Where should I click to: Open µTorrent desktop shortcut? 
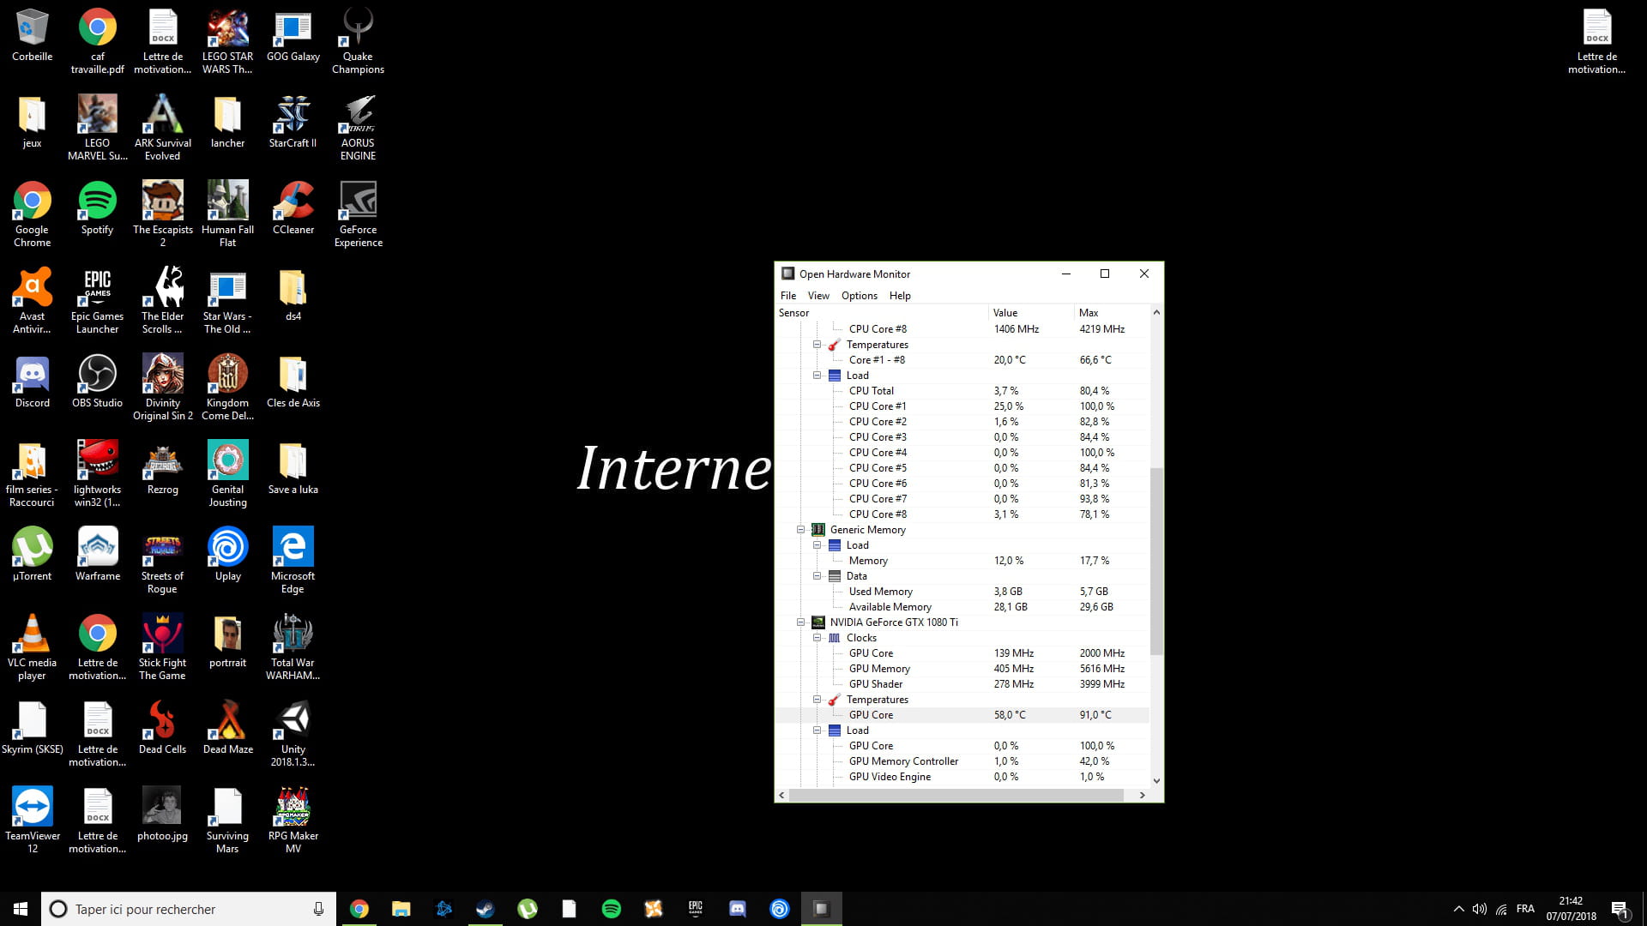[32, 554]
